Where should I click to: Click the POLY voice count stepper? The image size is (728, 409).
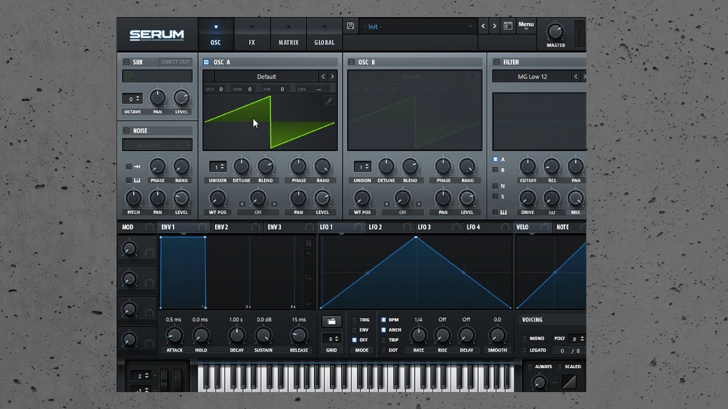(578, 339)
